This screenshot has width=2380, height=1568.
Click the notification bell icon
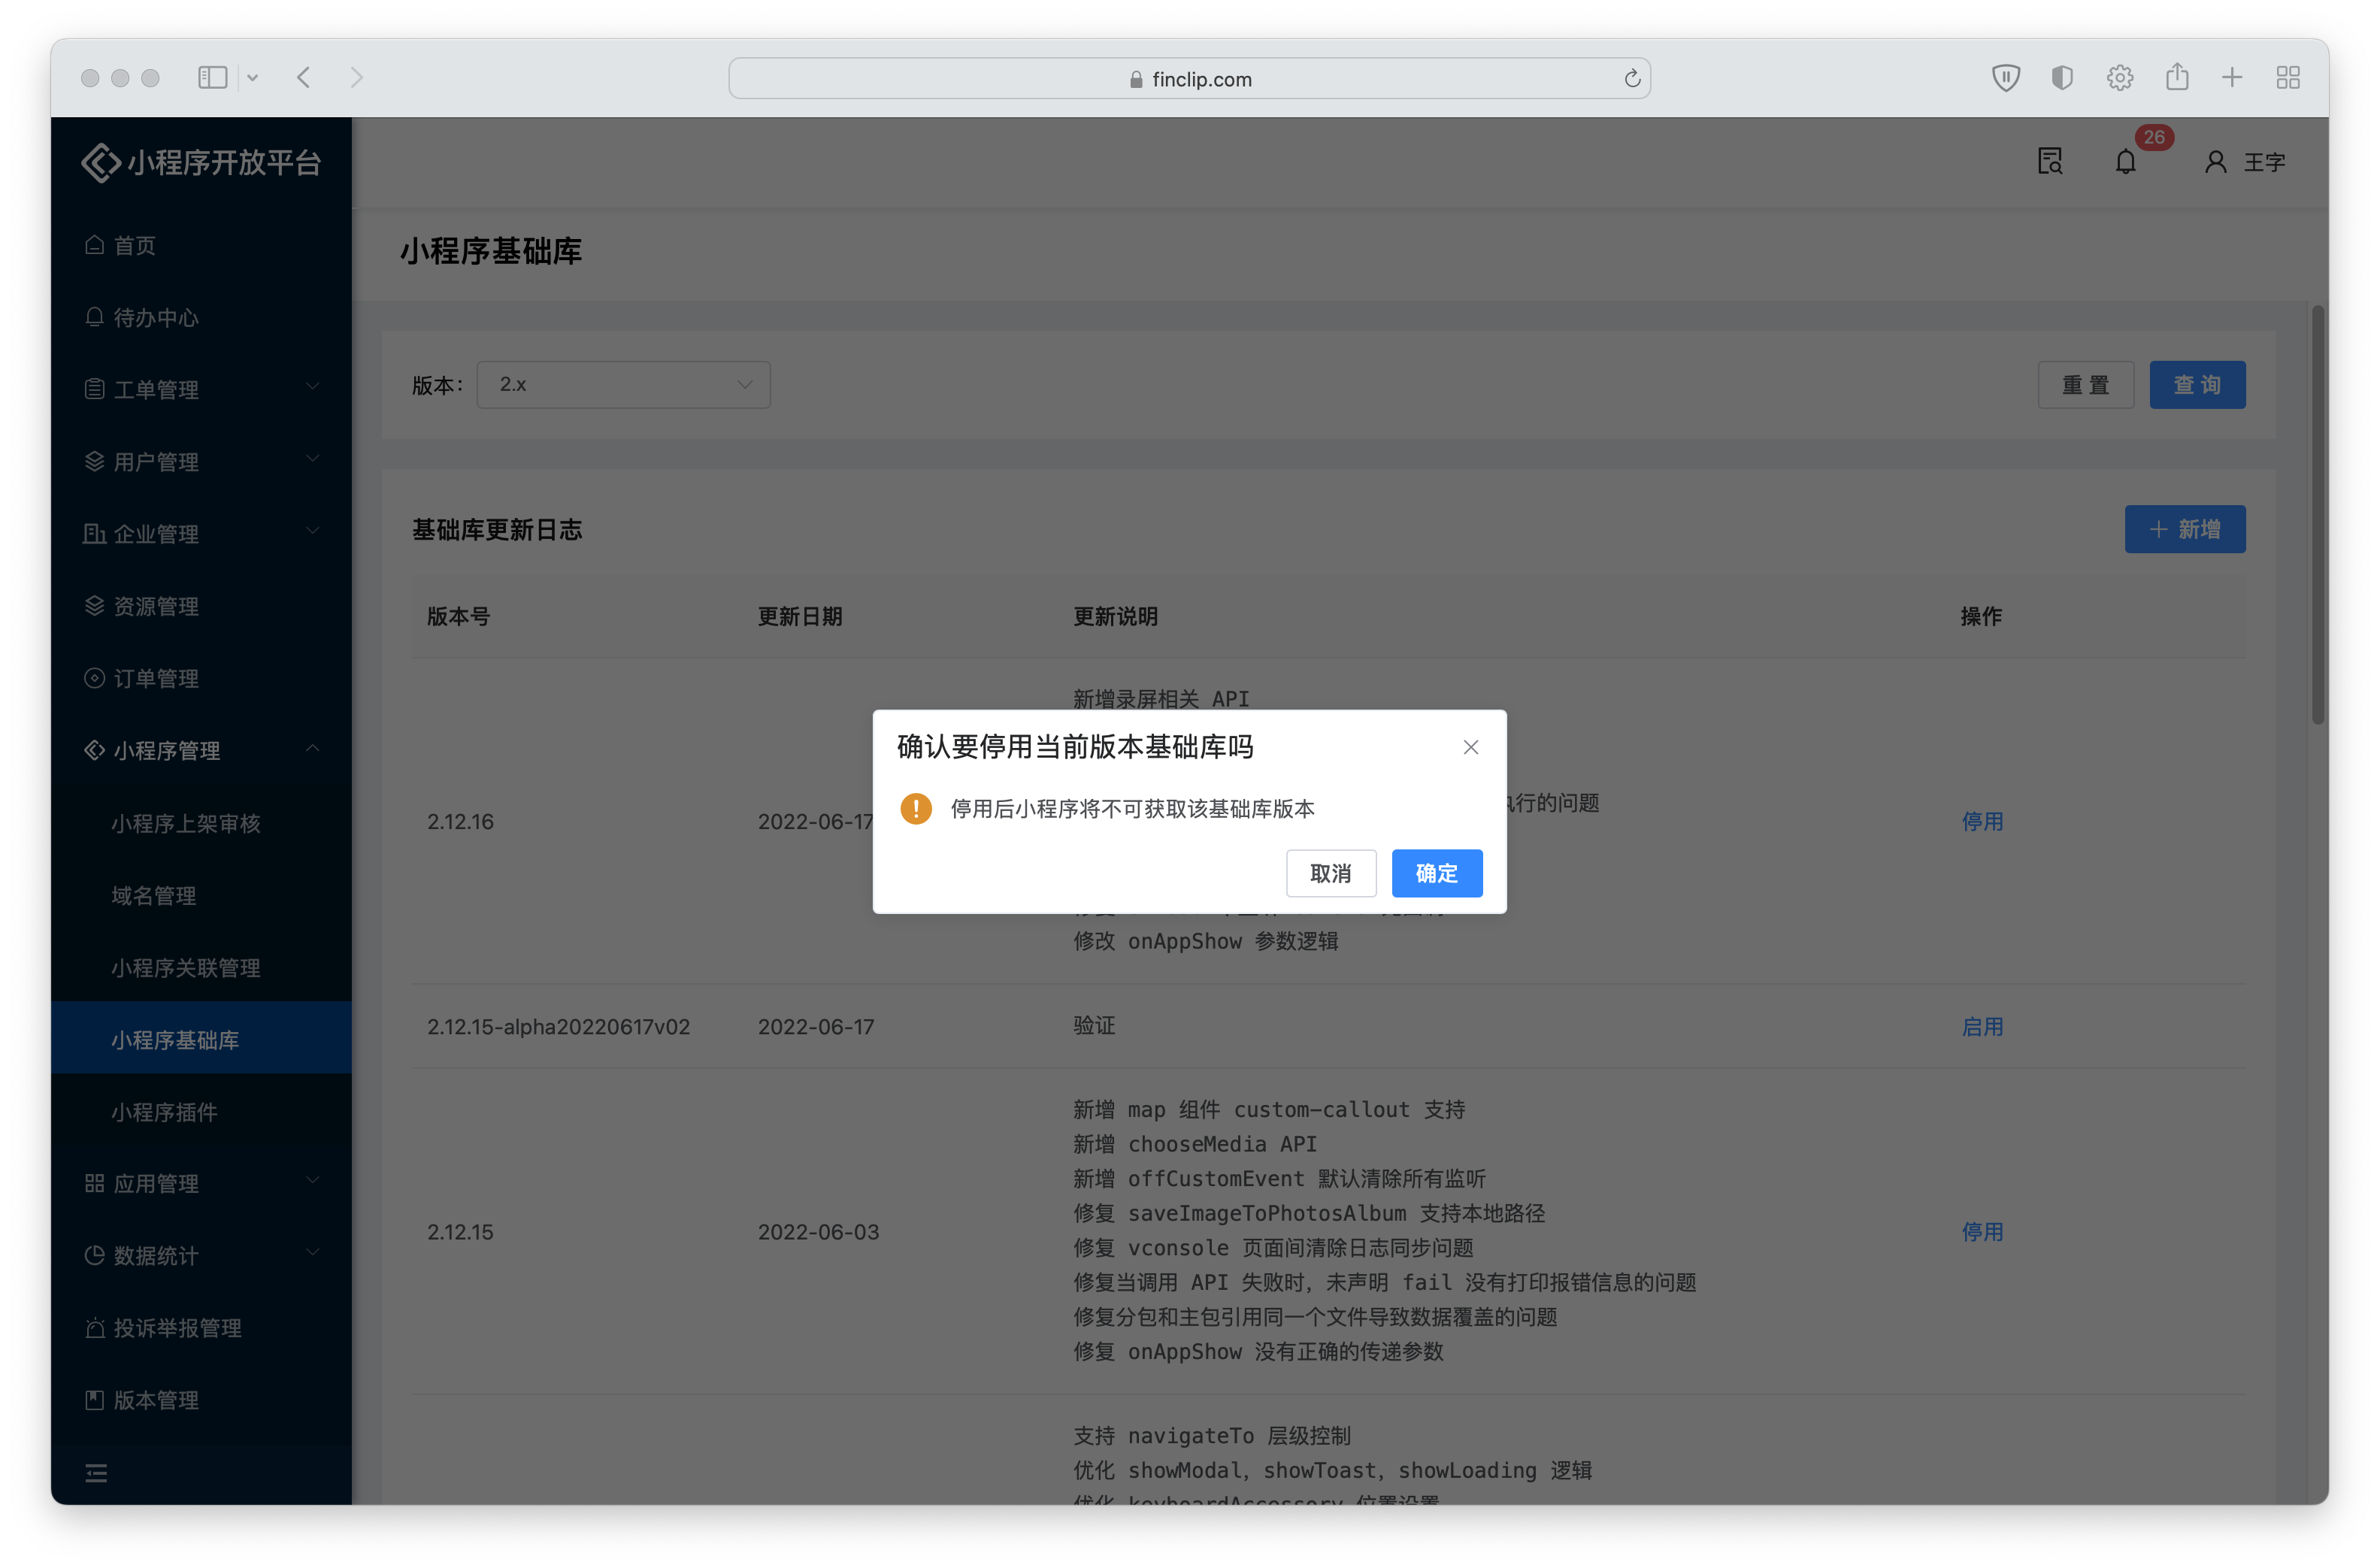2125,162
